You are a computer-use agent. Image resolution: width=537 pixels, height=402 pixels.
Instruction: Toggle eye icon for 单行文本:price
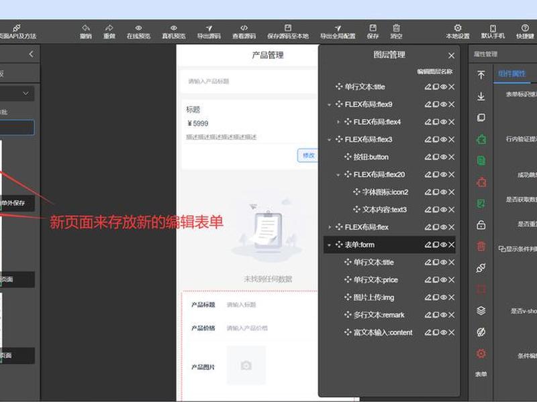(x=444, y=280)
